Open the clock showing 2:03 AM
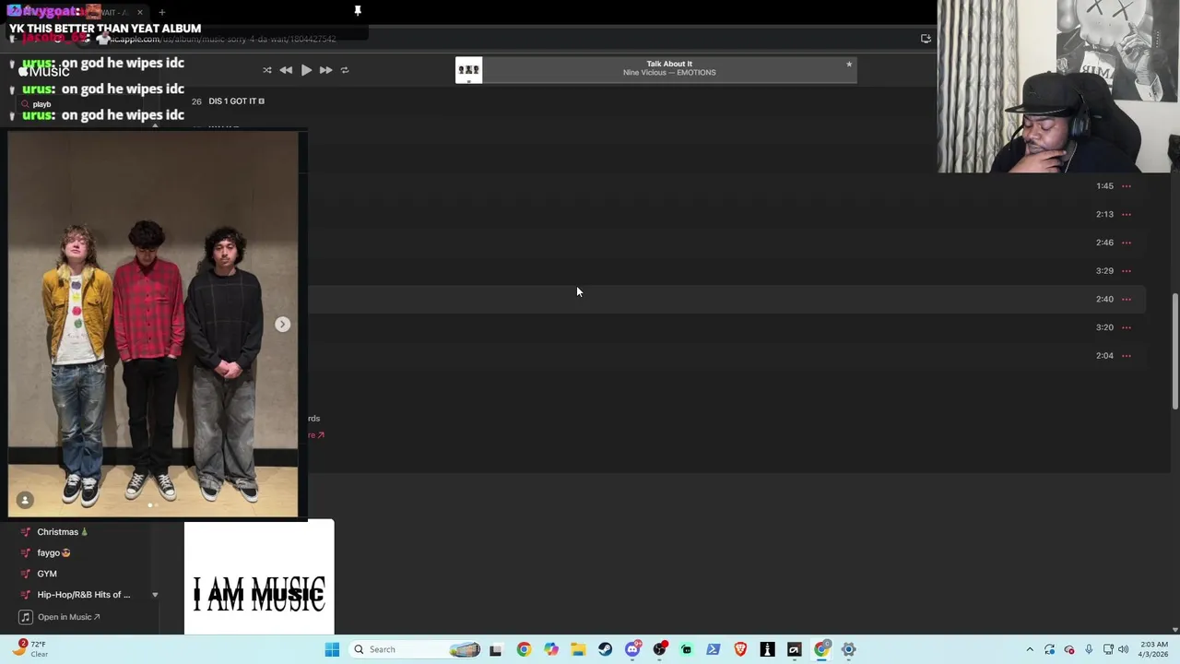The width and height of the screenshot is (1180, 664). pos(1153,649)
